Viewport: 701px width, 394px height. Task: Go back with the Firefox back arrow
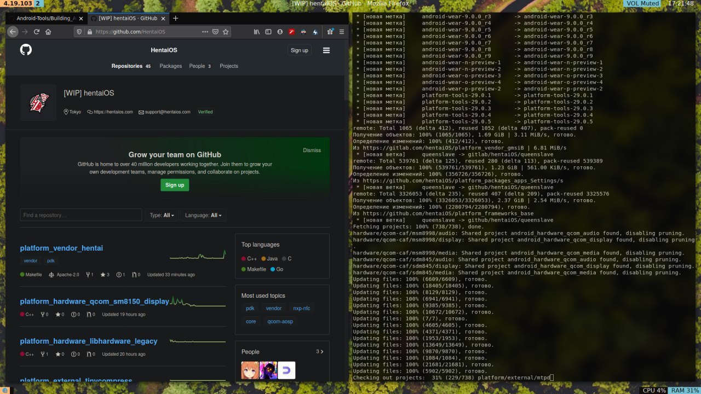pyautogui.click(x=13, y=32)
